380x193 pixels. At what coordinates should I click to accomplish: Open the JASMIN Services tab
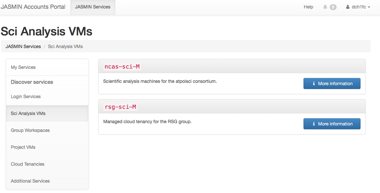[x=93, y=7]
